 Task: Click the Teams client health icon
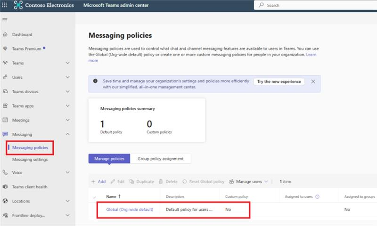(x=5, y=186)
